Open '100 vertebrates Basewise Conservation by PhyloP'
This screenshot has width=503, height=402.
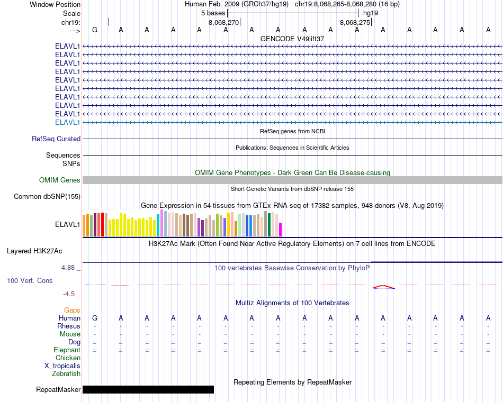(x=292, y=268)
